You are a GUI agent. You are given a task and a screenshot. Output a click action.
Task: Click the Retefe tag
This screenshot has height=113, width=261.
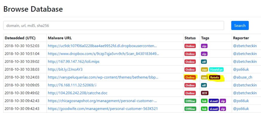click(215, 77)
